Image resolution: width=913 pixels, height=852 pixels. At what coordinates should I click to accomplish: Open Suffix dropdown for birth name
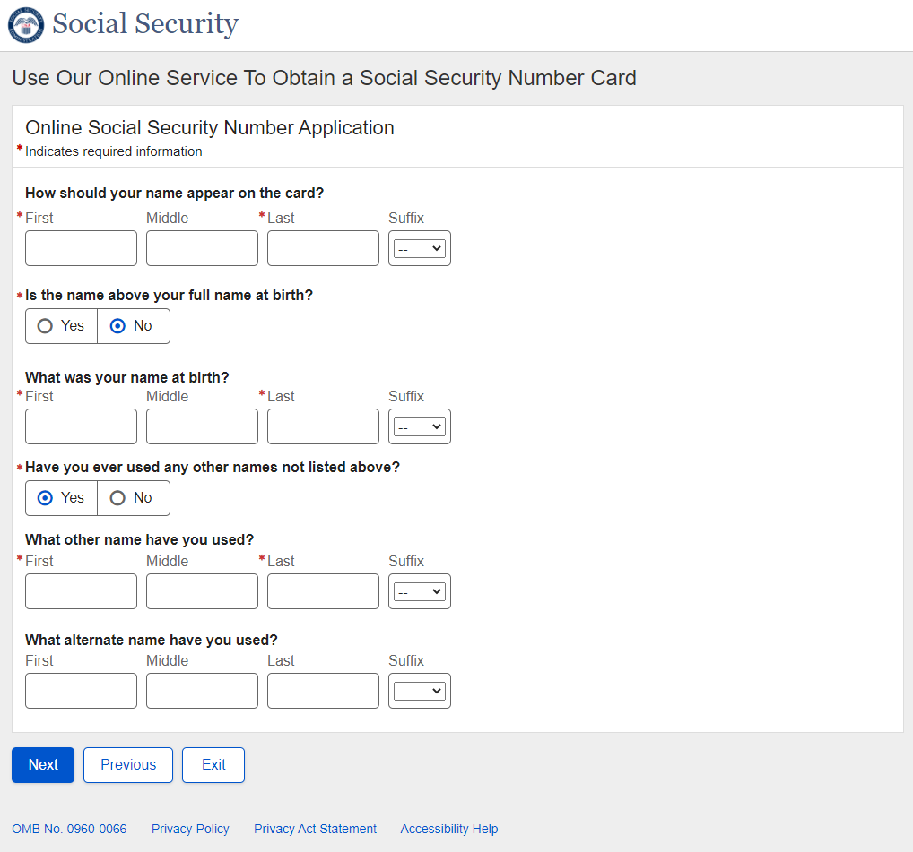420,427
